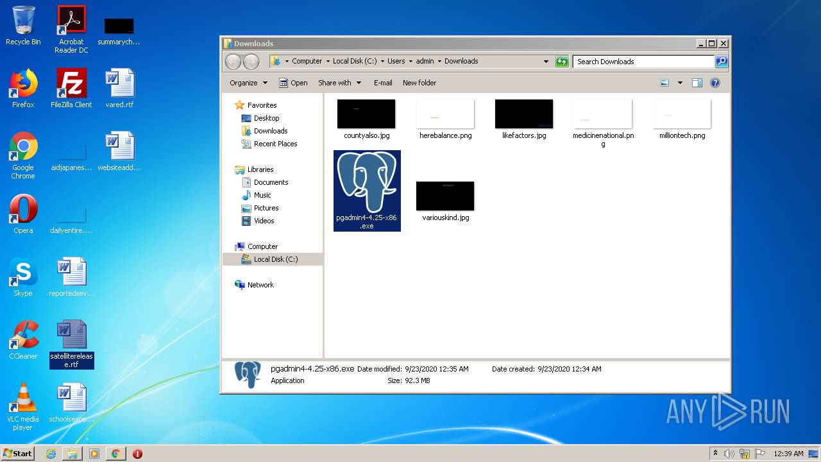821x462 pixels.
Task: Click the Back navigation arrow
Action: [x=233, y=62]
